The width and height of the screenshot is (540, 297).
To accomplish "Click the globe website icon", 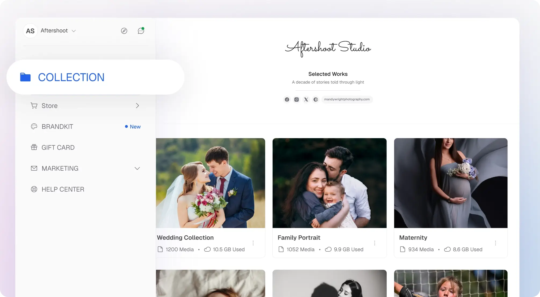I will pyautogui.click(x=316, y=100).
